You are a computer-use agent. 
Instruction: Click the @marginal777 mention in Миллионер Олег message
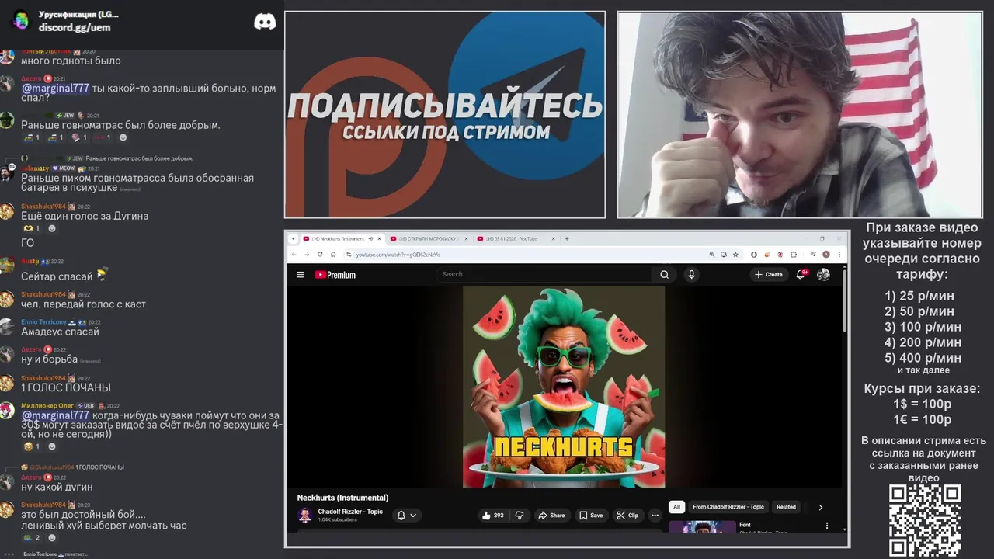(55, 415)
